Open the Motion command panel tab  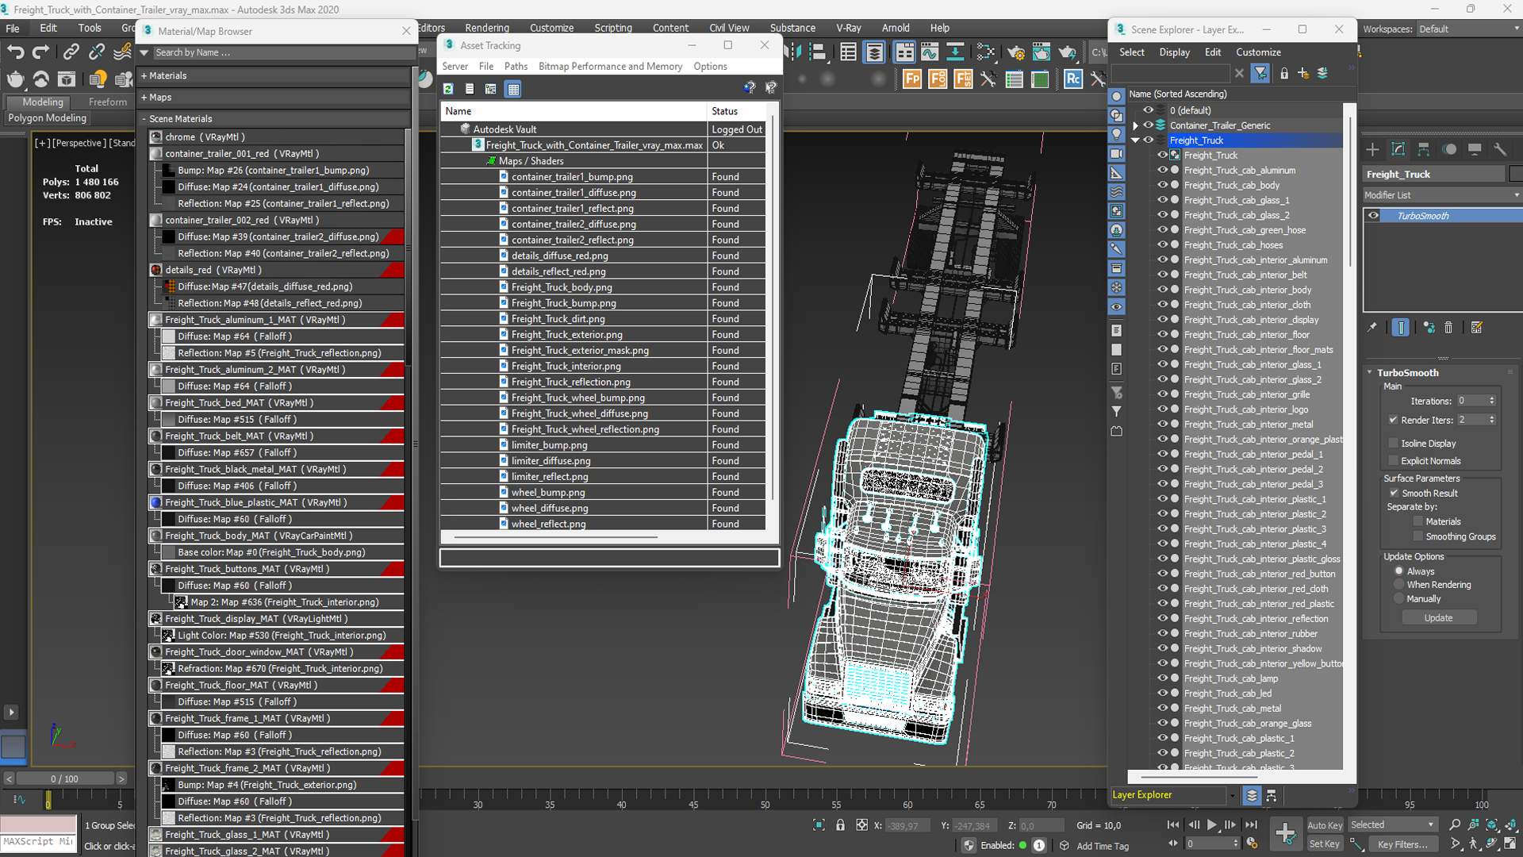click(1449, 149)
